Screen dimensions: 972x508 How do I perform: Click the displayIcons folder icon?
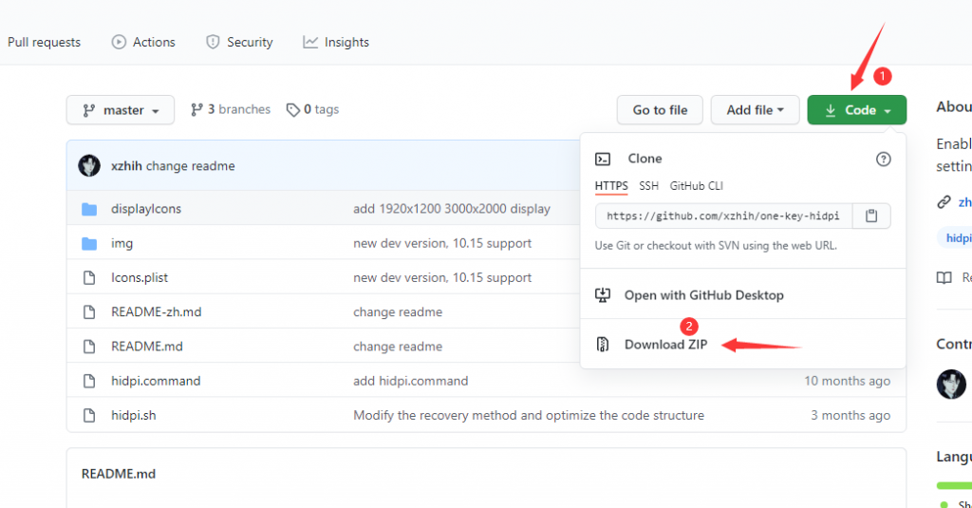pyautogui.click(x=89, y=209)
